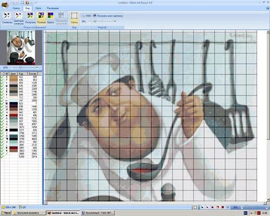Select the Цвета display mode icon

(x=50, y=16)
